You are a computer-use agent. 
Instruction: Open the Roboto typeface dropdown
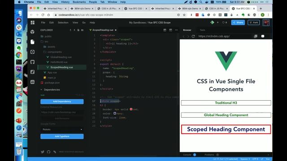click(x=62, y=129)
